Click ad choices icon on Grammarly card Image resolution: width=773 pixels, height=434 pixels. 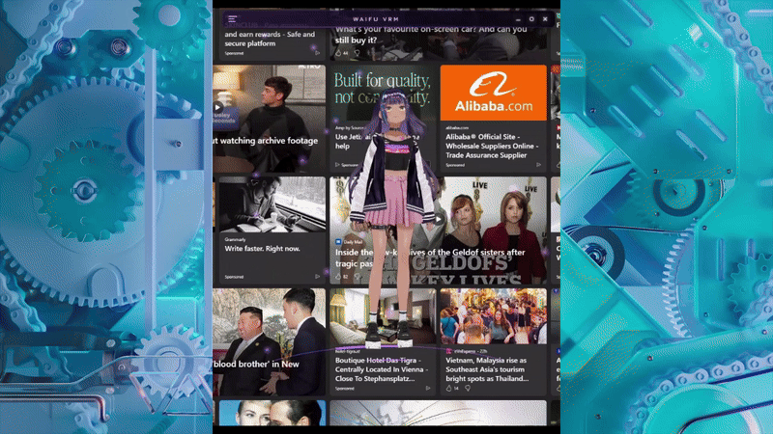(x=318, y=277)
